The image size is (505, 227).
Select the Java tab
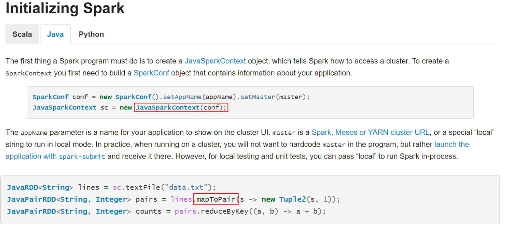55,34
